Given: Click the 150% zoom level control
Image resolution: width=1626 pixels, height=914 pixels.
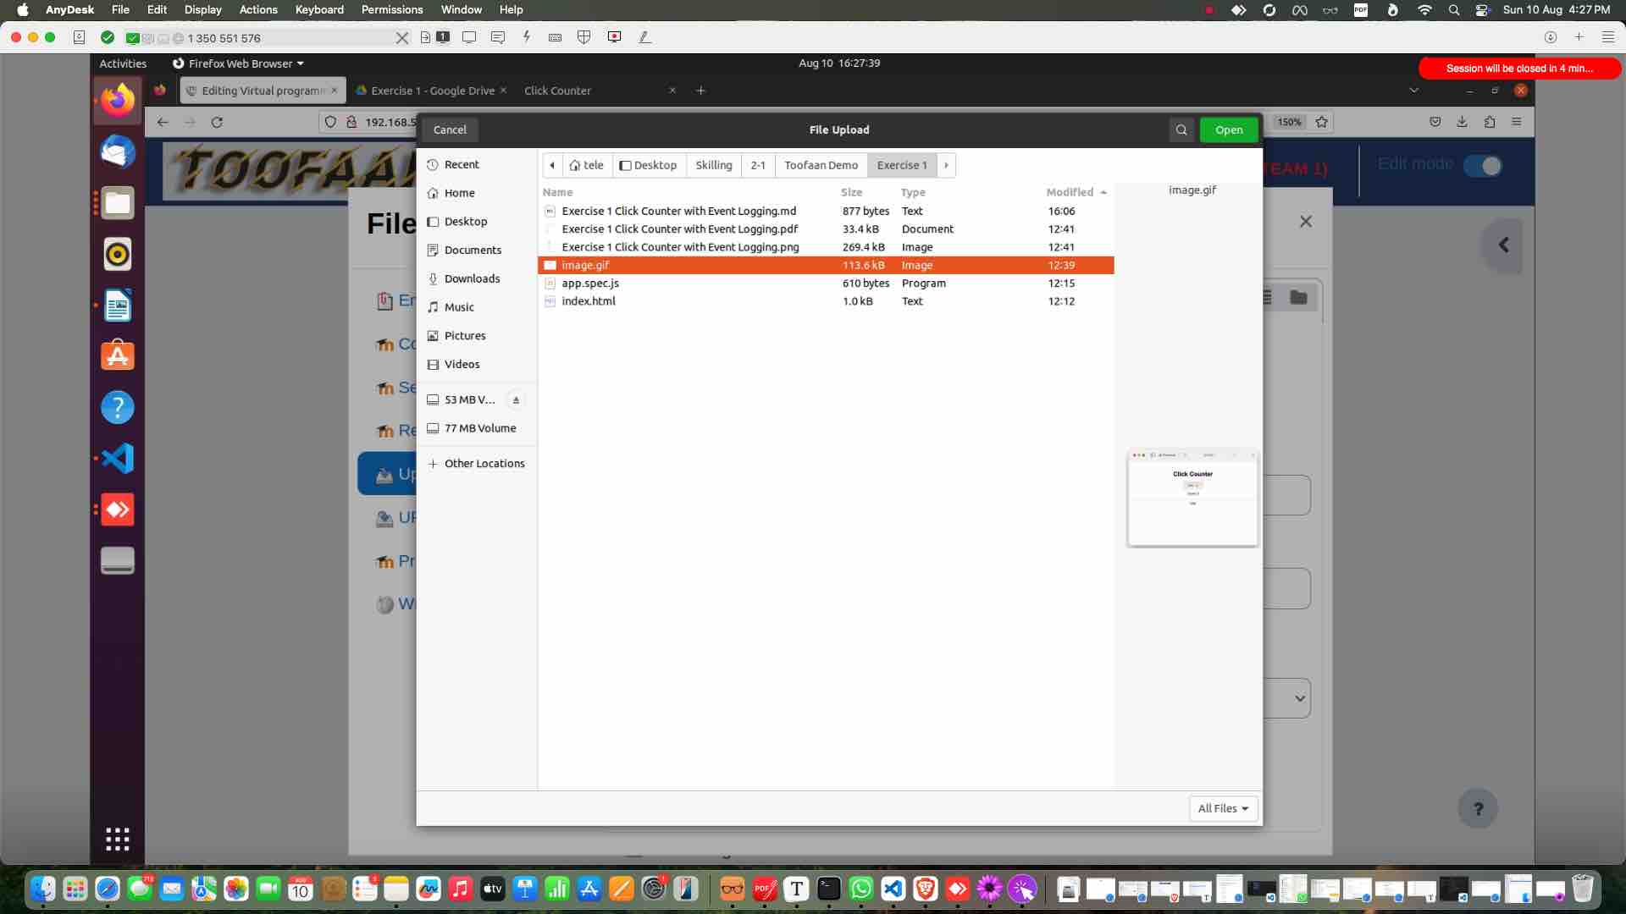Looking at the screenshot, I should click(x=1289, y=122).
